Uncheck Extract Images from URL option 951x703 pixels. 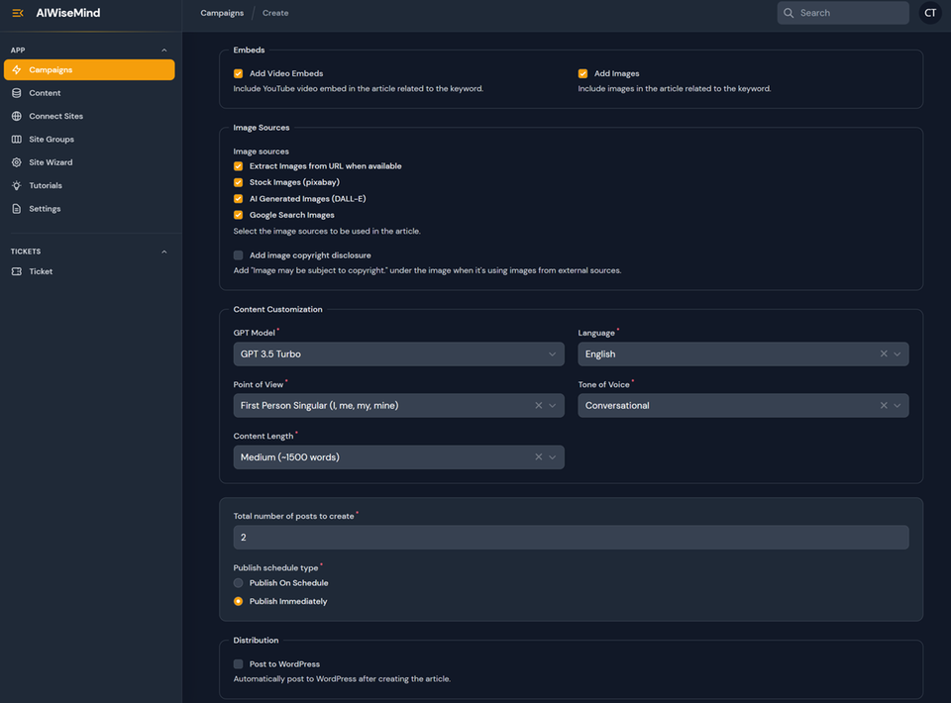[239, 166]
